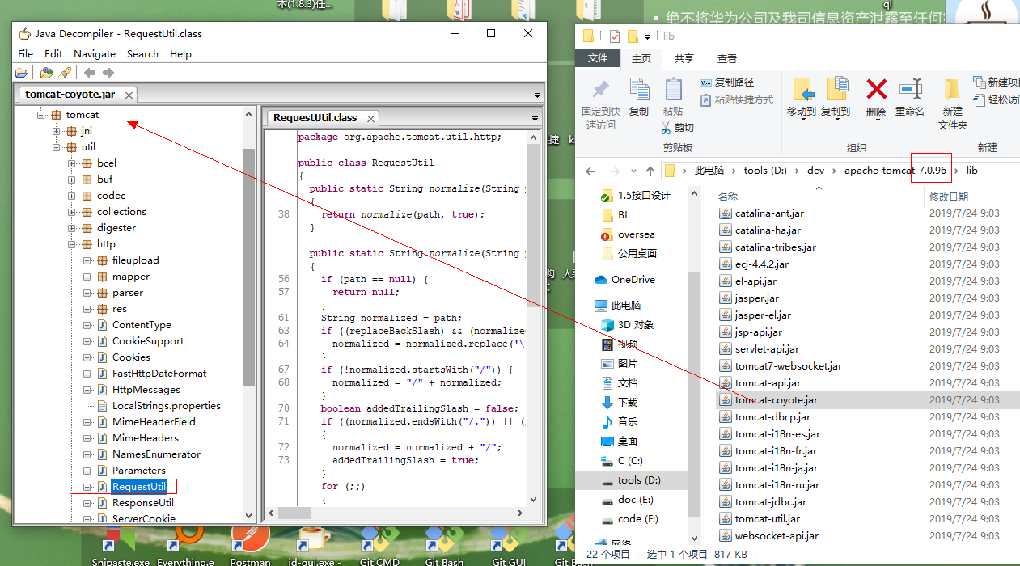The width and height of the screenshot is (1020, 566).
Task: Click 粘贴快捷方式 in the ribbon
Action: pos(736,100)
